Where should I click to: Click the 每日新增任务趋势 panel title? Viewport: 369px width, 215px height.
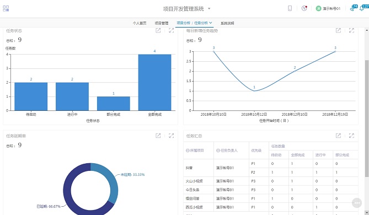coord(202,30)
